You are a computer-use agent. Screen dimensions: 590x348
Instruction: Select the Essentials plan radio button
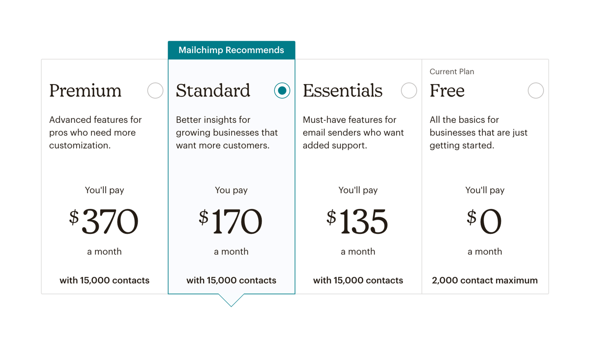click(409, 90)
